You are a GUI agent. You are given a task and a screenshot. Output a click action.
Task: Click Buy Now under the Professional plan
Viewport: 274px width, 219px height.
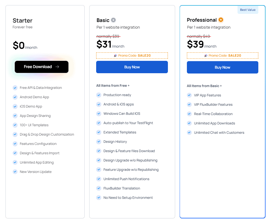click(x=222, y=67)
